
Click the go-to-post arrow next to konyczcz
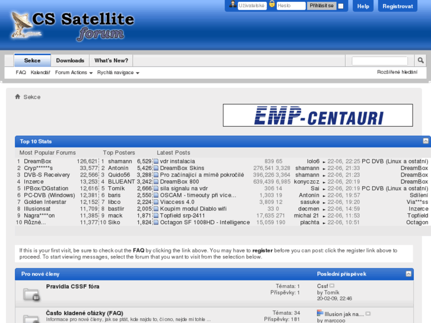click(324, 183)
